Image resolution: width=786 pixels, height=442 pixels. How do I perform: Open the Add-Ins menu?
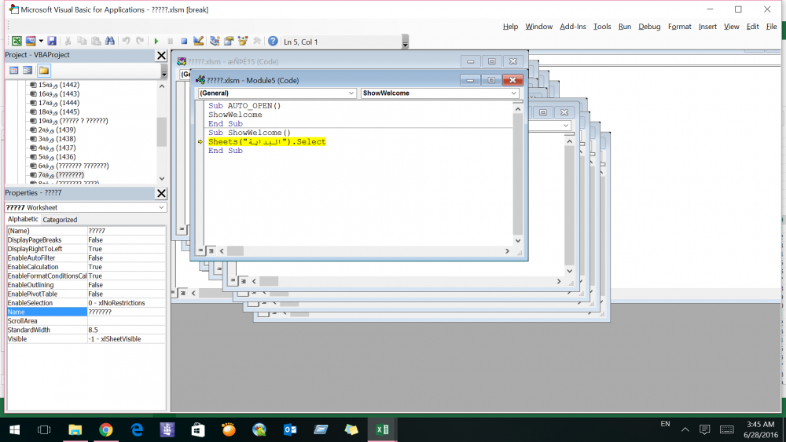point(572,27)
